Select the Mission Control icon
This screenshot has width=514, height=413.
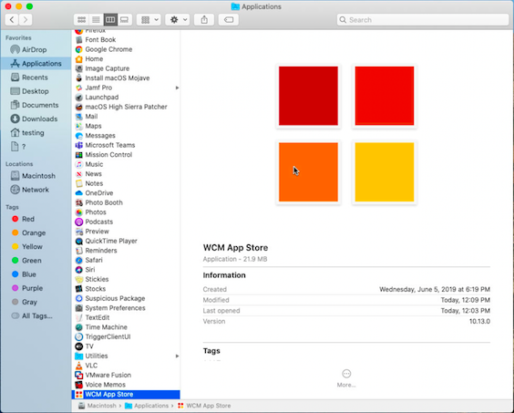78,155
